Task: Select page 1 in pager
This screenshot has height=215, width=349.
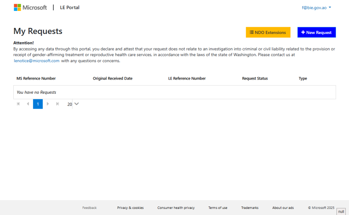Action: tap(38, 104)
